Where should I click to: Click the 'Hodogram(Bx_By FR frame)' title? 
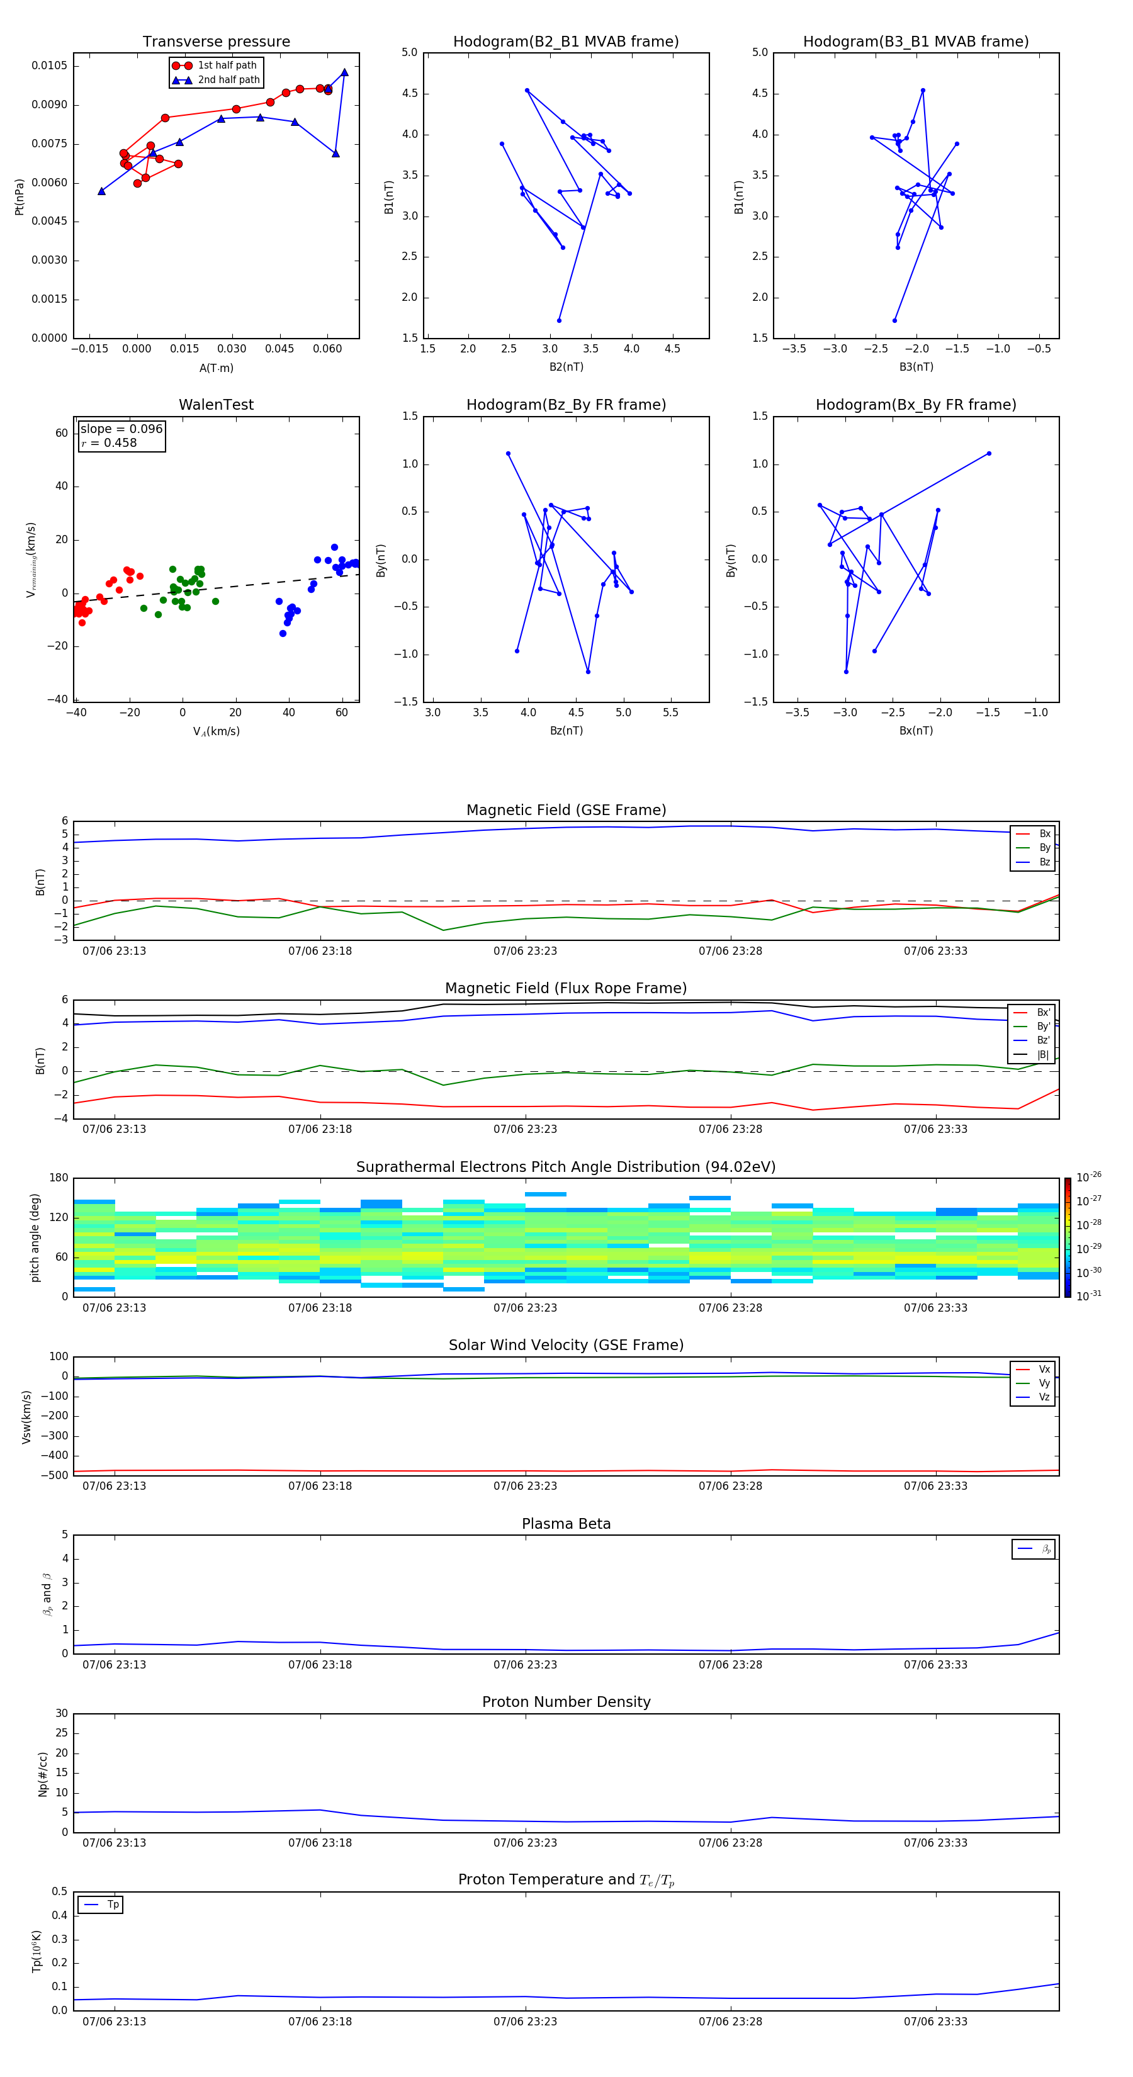point(915,405)
